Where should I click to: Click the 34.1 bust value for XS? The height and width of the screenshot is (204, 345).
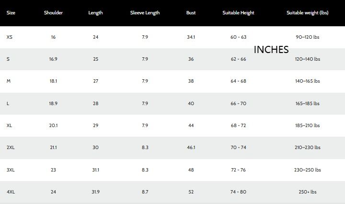pos(191,37)
